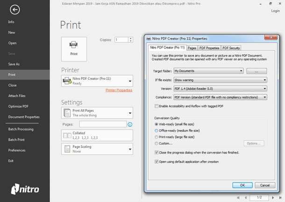Enable Accessibility and Reflow with tagged PDF

tap(157, 106)
